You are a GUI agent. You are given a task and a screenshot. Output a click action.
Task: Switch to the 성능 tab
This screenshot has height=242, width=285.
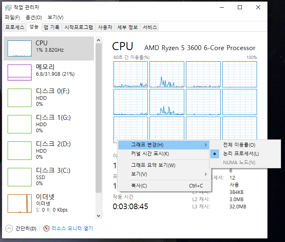[x=34, y=27]
